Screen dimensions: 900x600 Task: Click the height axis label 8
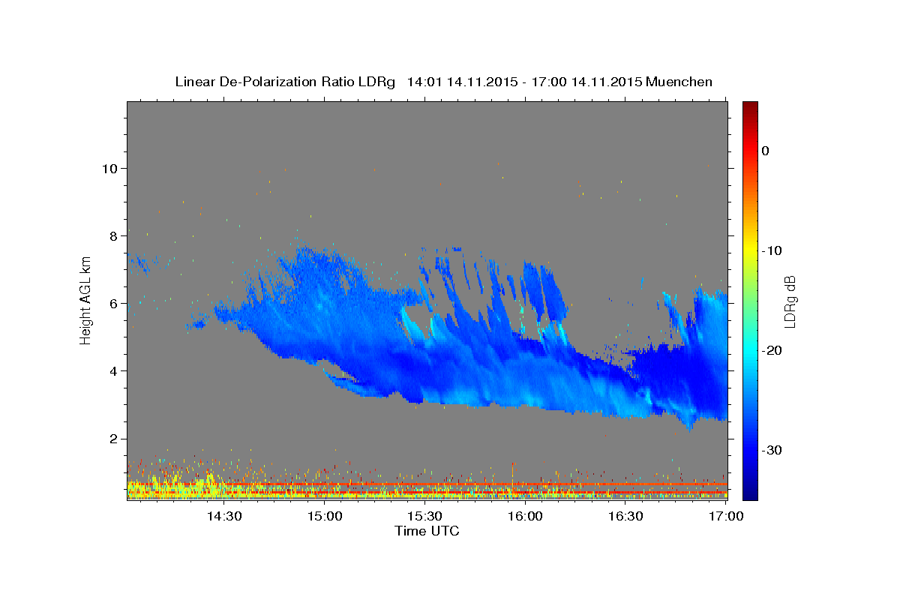tap(114, 235)
